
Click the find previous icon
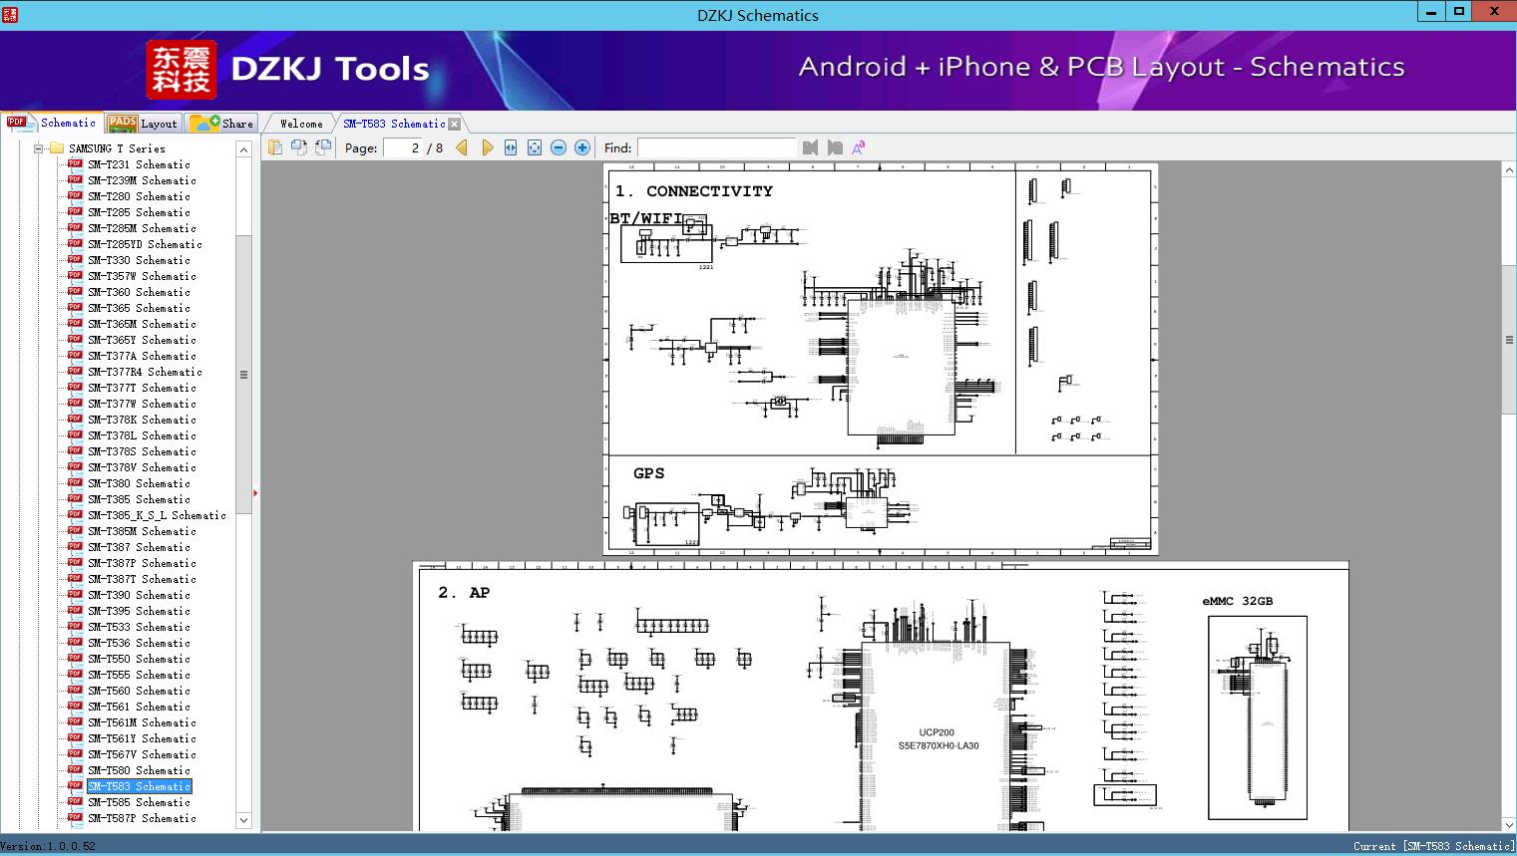[x=810, y=147]
